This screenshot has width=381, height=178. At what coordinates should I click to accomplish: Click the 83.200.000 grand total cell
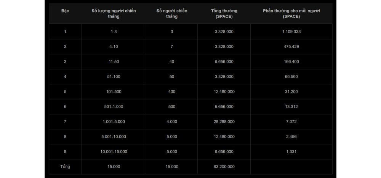point(224,167)
